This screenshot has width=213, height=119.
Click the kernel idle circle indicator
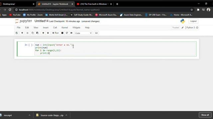[x=197, y=27]
